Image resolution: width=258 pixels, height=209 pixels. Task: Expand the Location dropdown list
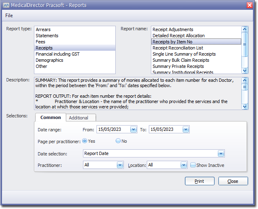184,165
